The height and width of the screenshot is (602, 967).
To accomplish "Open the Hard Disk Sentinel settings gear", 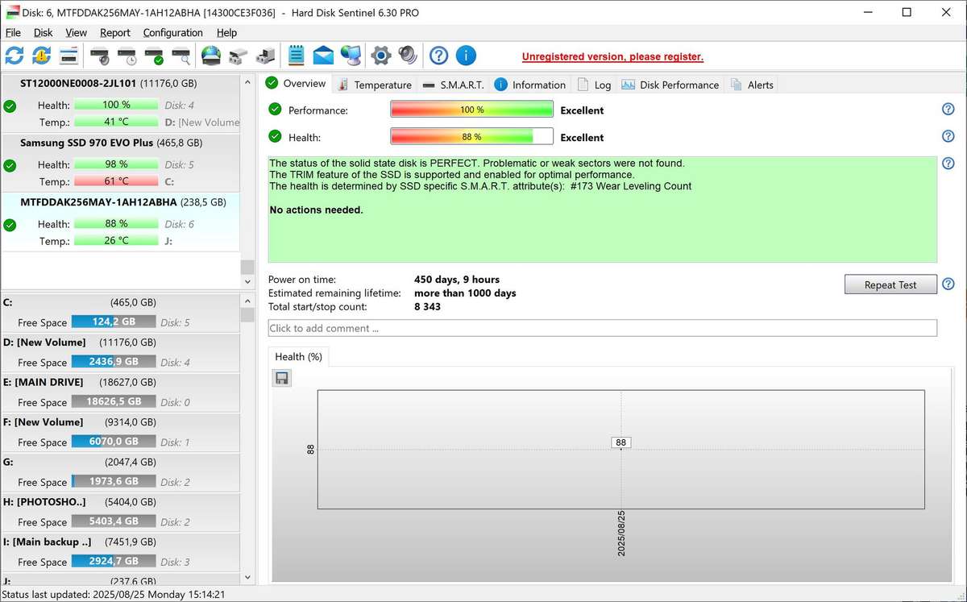I will [379, 55].
